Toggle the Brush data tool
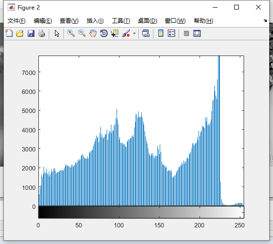This screenshot has width=273, height=244. tap(126, 33)
